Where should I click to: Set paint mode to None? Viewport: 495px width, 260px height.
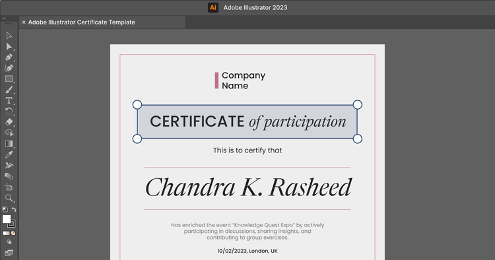pos(13,233)
